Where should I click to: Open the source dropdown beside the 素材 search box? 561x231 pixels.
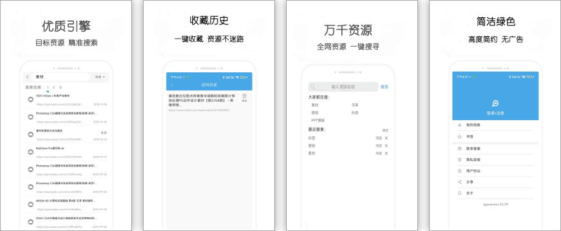pyautogui.click(x=100, y=77)
